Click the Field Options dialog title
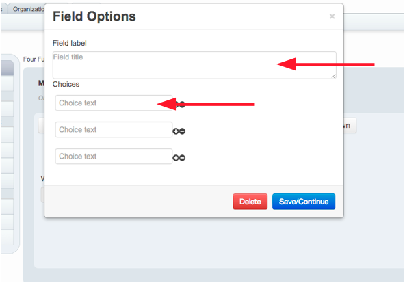The image size is (405, 283). (94, 16)
